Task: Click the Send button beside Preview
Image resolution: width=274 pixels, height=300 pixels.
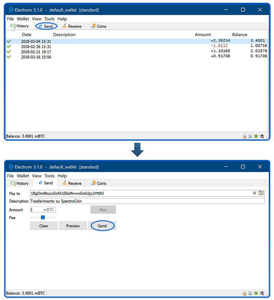Action: tap(102, 226)
